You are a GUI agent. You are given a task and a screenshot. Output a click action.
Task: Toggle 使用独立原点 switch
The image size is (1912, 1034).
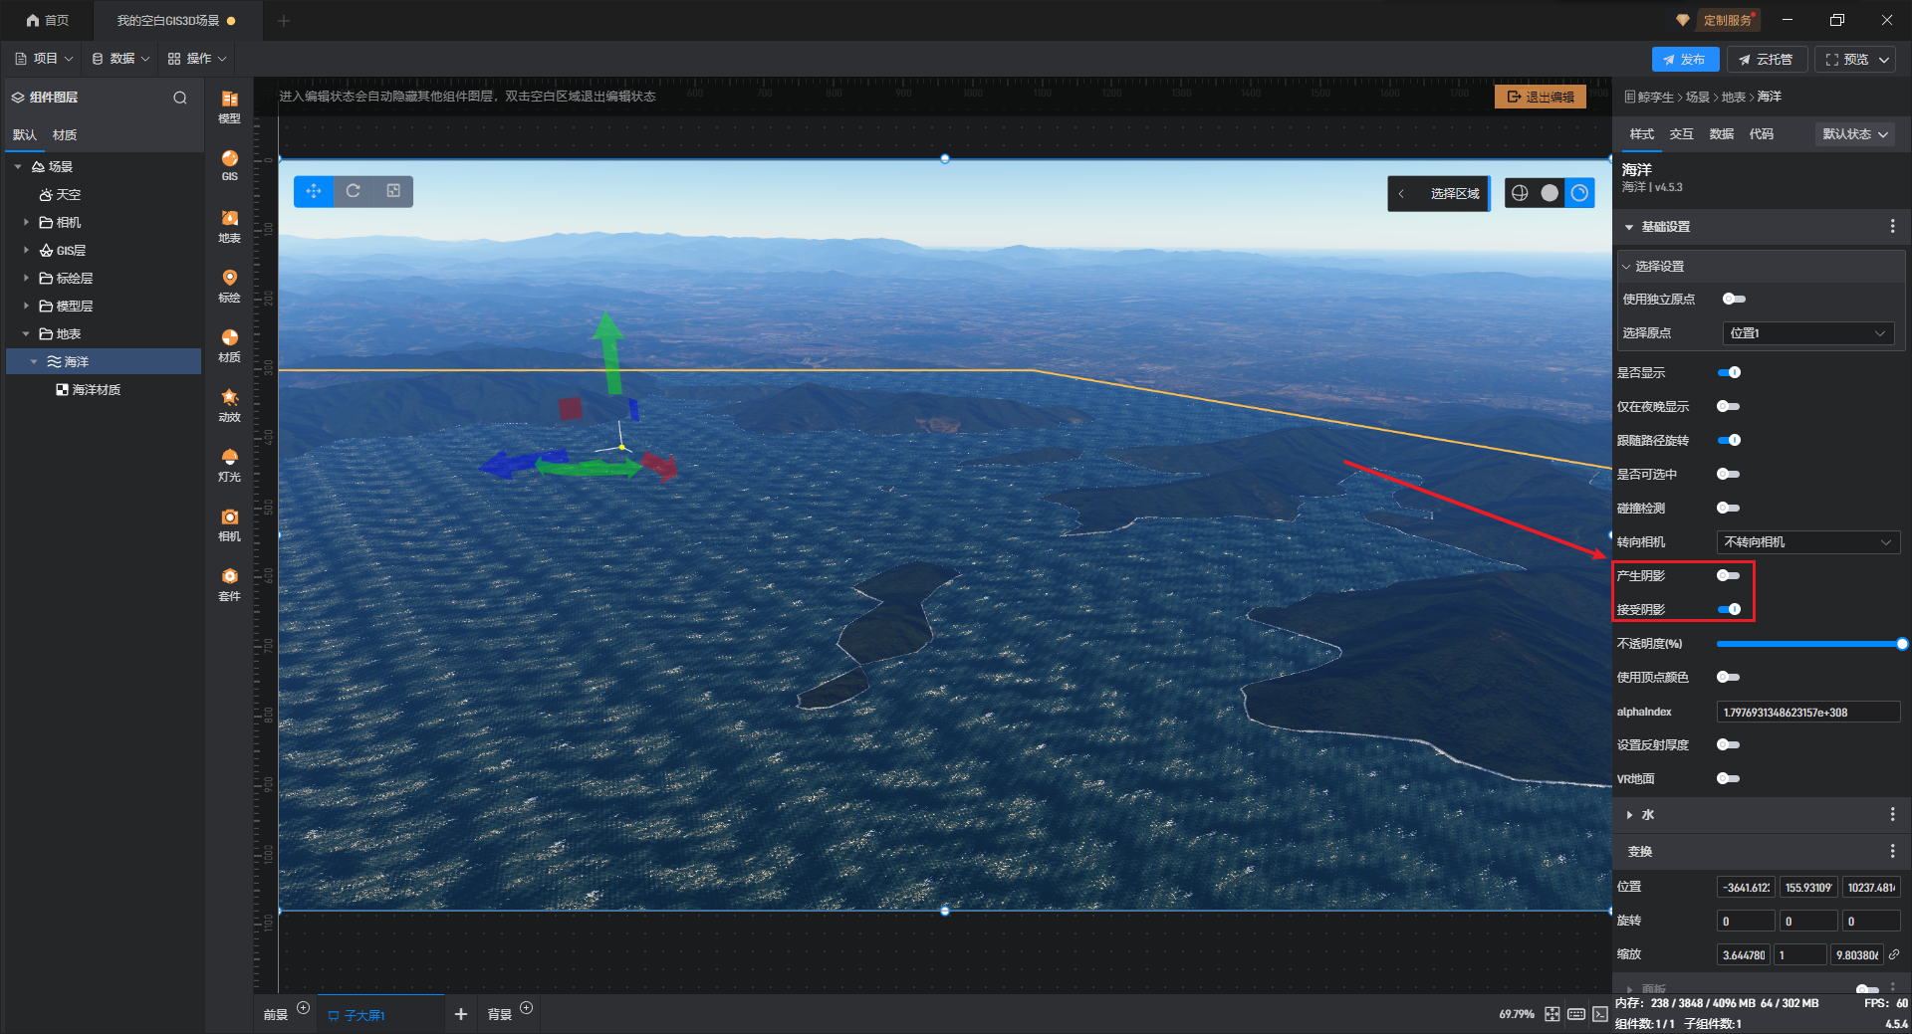tap(1734, 299)
